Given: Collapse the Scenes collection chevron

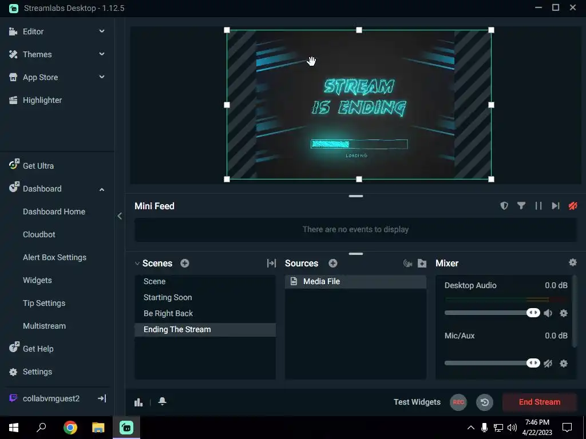Looking at the screenshot, I should pos(137,264).
